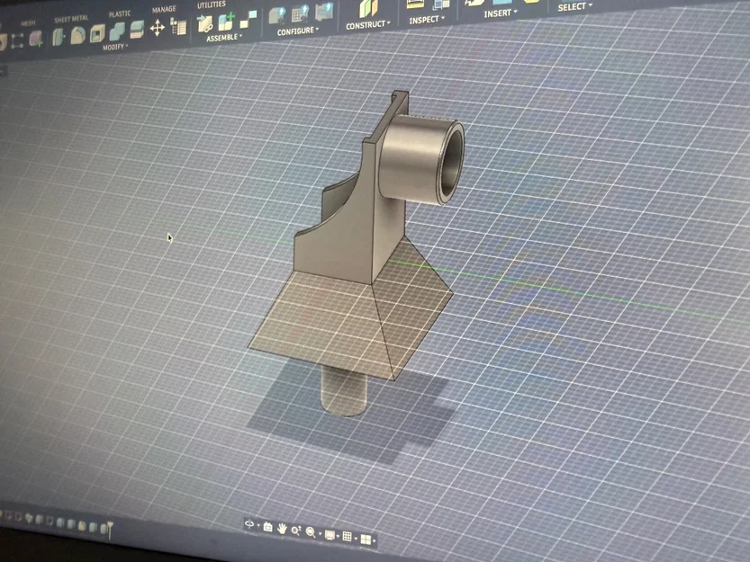Click the first Configure icon
Viewport: 750px width, 562px height.
click(x=278, y=15)
